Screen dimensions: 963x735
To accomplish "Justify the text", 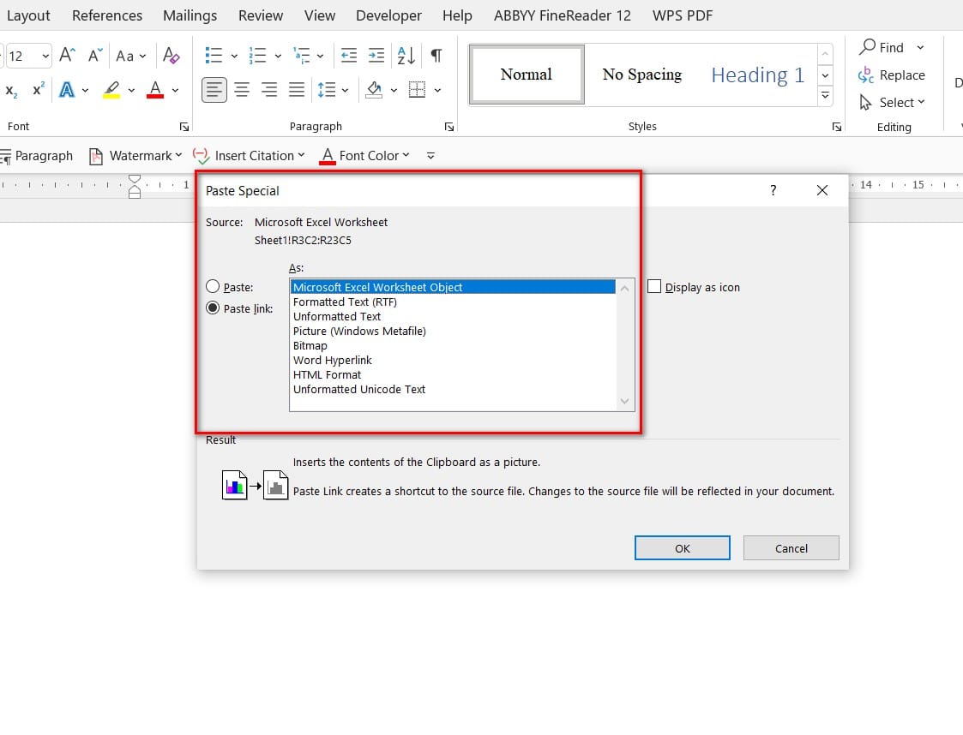I will 297,90.
